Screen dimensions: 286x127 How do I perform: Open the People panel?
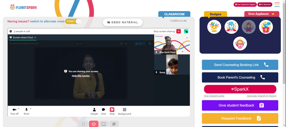[x=94, y=111]
